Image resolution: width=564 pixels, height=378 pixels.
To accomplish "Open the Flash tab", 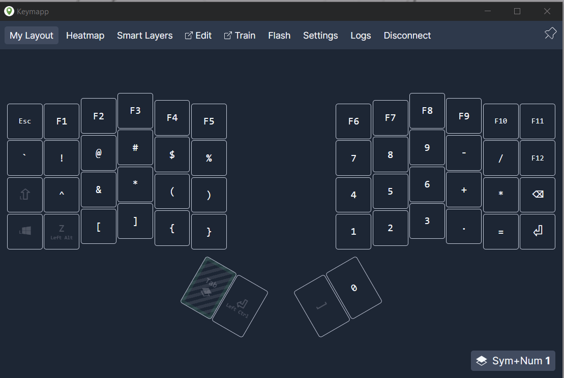I will (279, 36).
